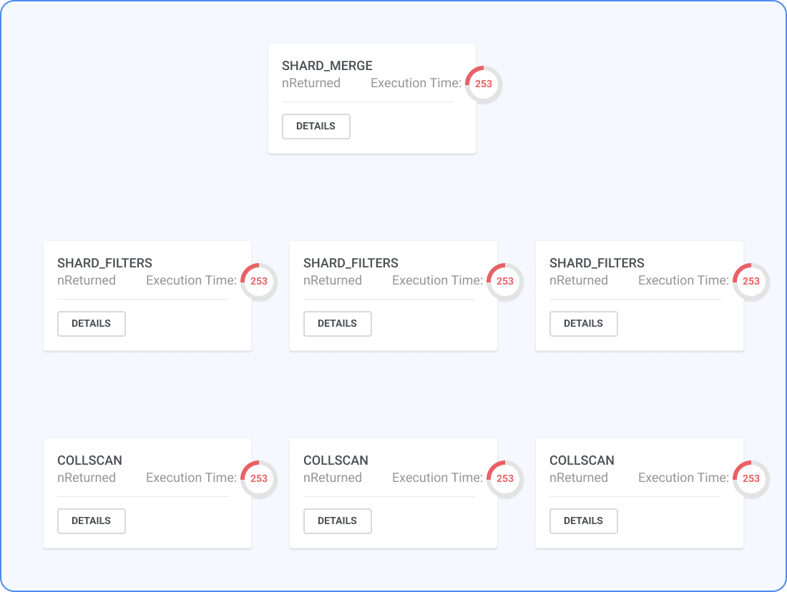
Task: Open DETAILS on the SHARD_MERGE card
Action: [x=316, y=127]
